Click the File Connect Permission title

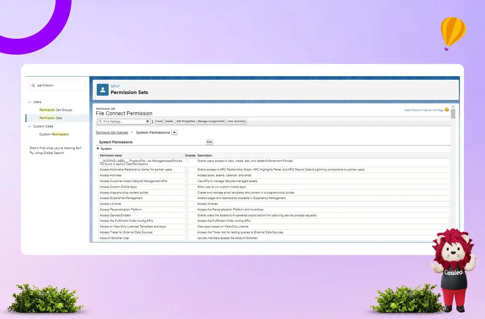click(124, 114)
